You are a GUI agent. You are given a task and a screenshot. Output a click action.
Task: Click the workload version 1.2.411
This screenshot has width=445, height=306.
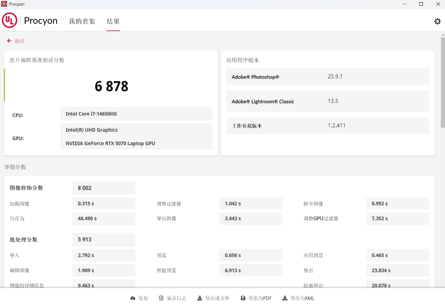click(336, 125)
